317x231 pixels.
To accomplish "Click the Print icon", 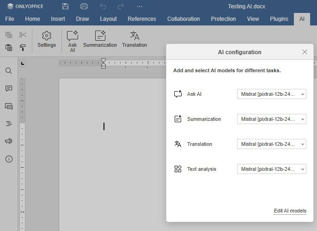I will coord(84,6).
